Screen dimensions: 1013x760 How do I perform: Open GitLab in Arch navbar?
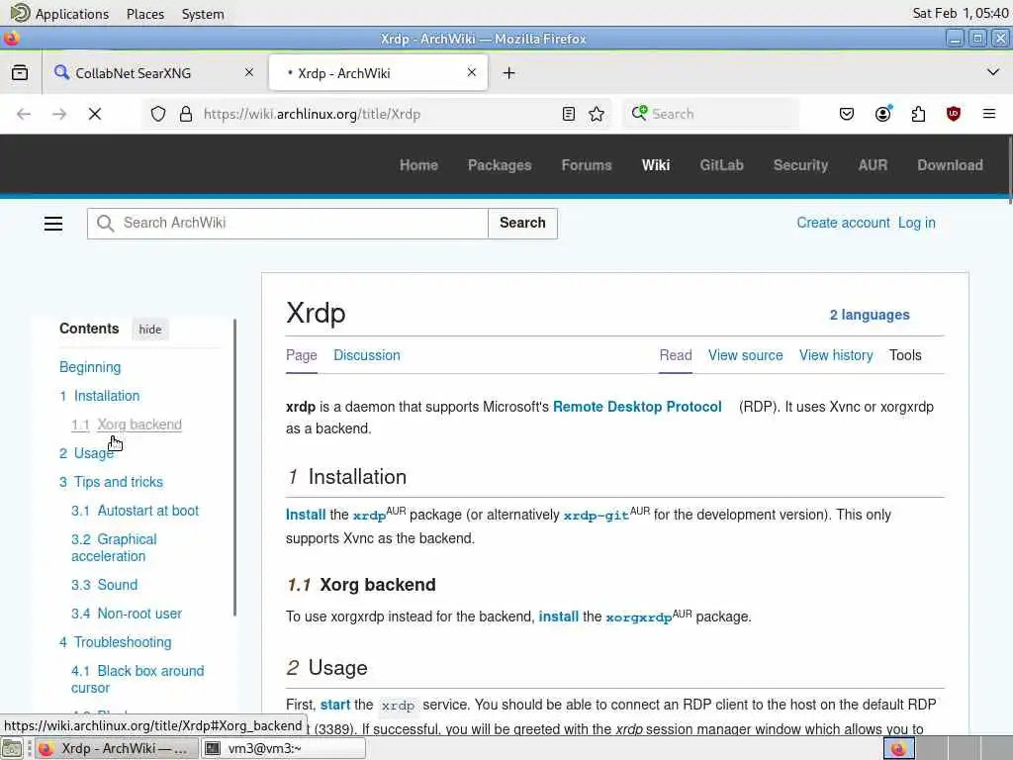[x=721, y=165]
